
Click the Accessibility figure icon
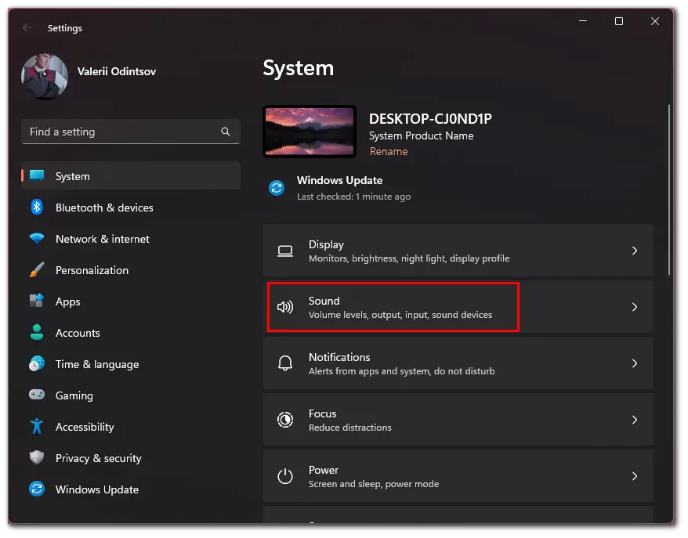(x=37, y=427)
